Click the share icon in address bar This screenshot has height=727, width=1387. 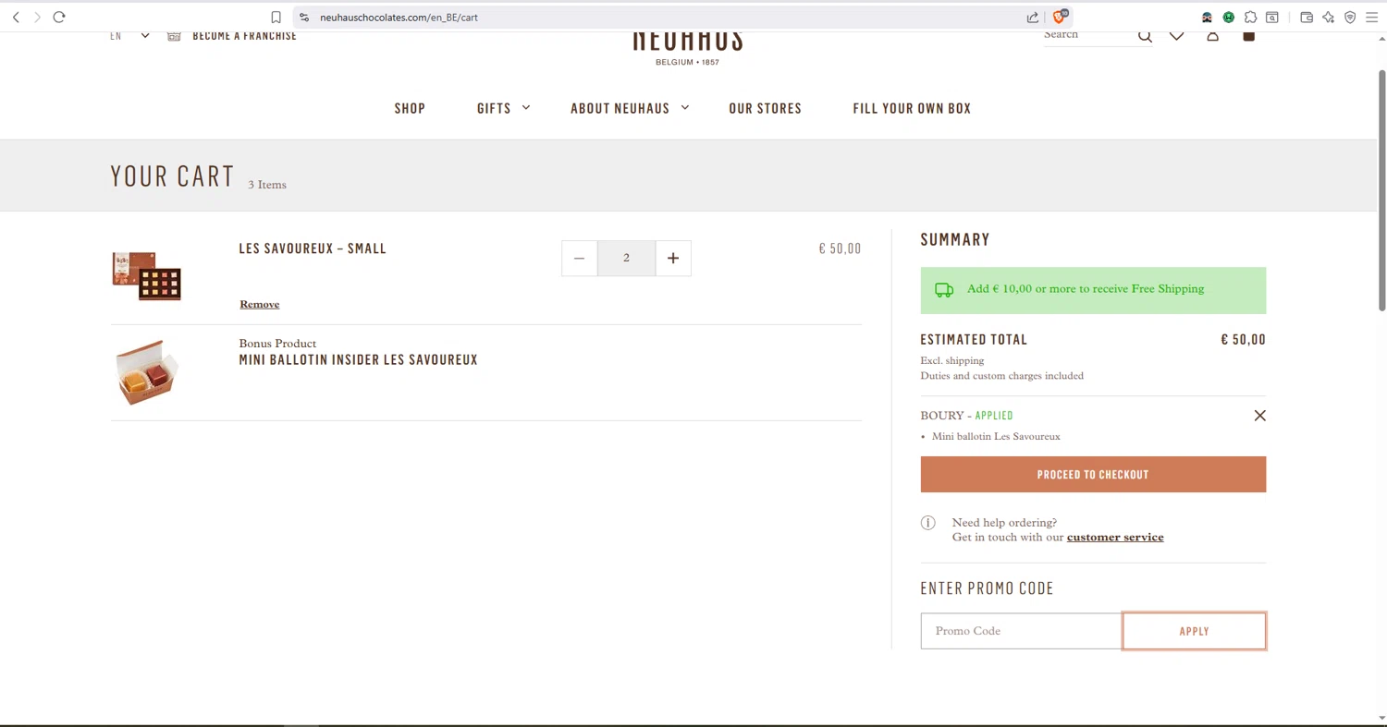(x=1033, y=17)
